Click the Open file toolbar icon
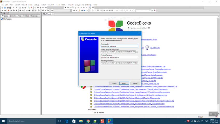The height and width of the screenshot is (124, 220). (x=5, y=7)
